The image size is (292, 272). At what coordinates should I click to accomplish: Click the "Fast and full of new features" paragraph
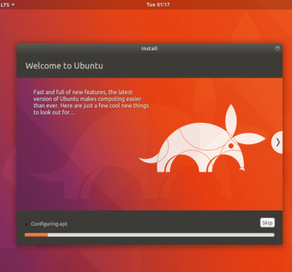click(91, 102)
